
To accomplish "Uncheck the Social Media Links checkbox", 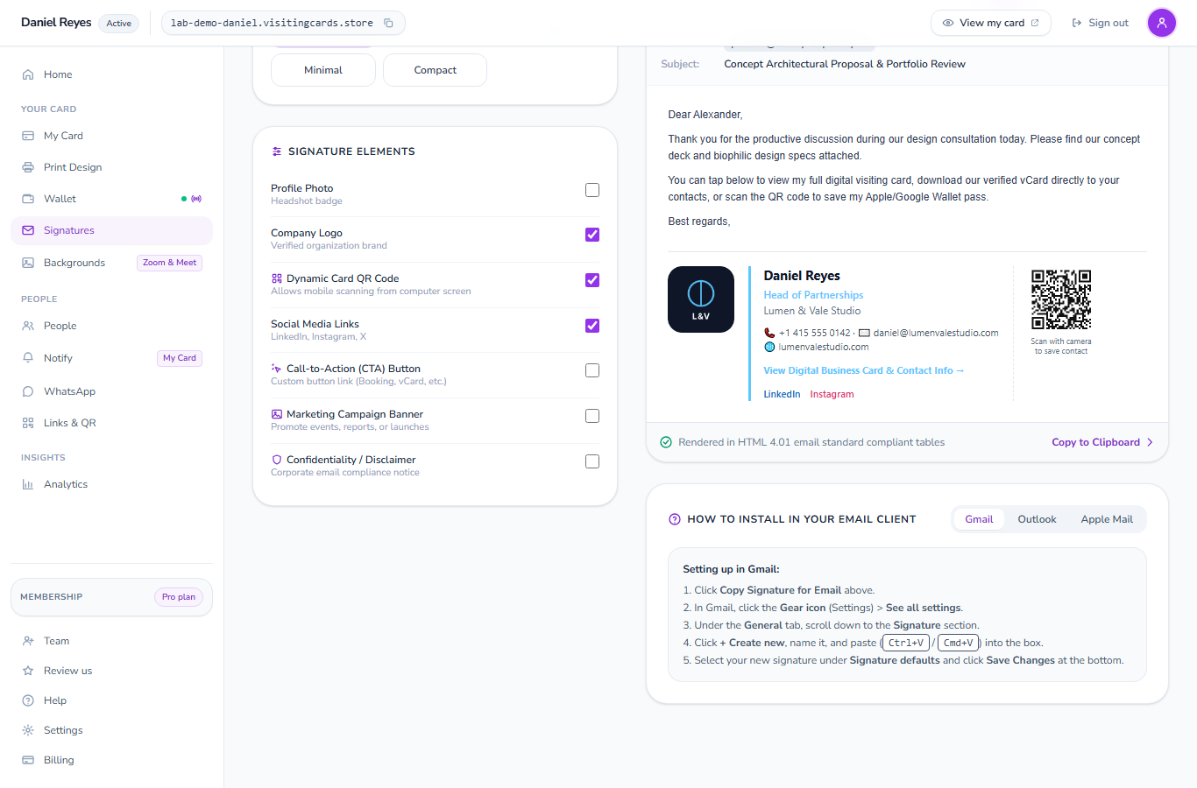I will [592, 326].
